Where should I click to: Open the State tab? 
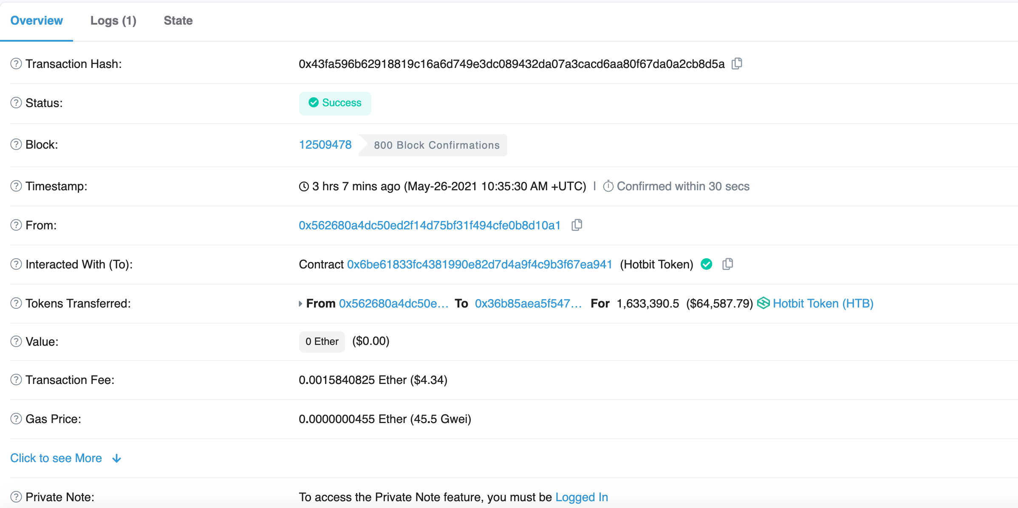(178, 20)
